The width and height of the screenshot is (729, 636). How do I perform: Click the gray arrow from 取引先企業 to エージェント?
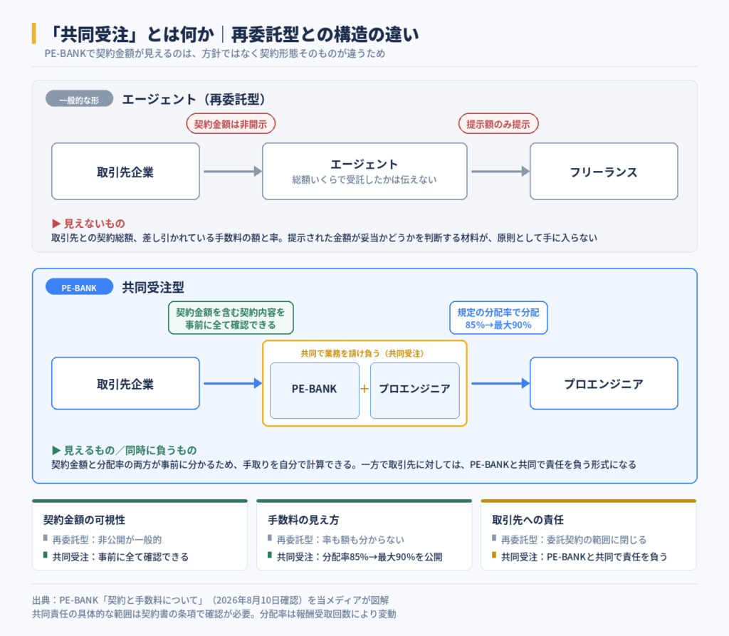tap(233, 171)
